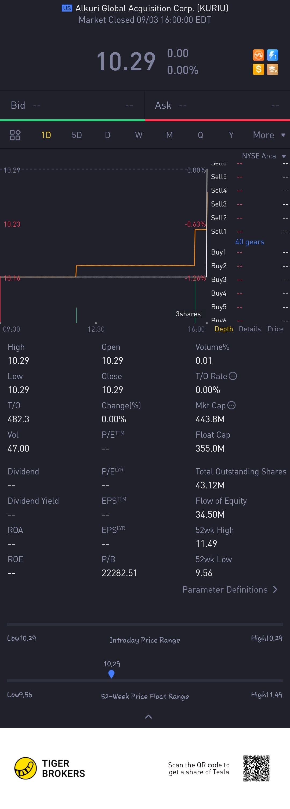Select the 1D chart tab
290x809 pixels.
click(46, 135)
